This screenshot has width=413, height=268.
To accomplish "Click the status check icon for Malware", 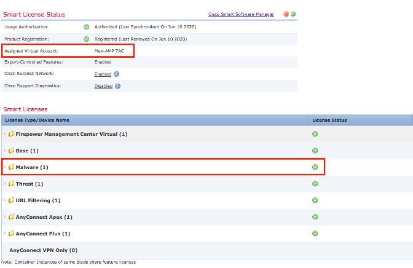I will pyautogui.click(x=315, y=167).
